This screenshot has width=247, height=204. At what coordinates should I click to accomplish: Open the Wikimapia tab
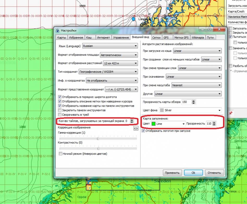197,38
